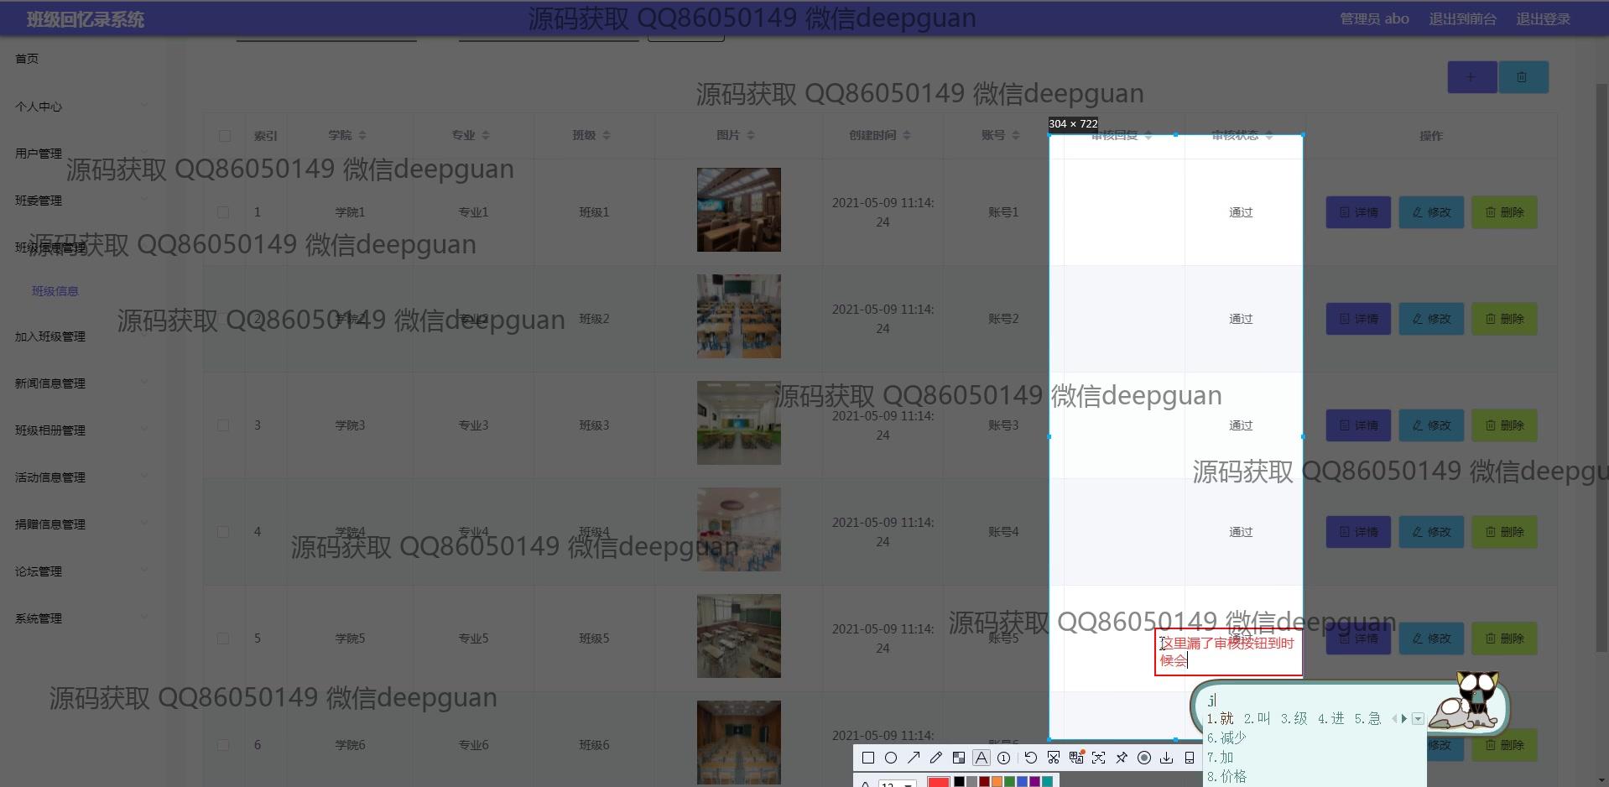Translate the captured screenshot text
1609x787 pixels.
coord(1076,758)
